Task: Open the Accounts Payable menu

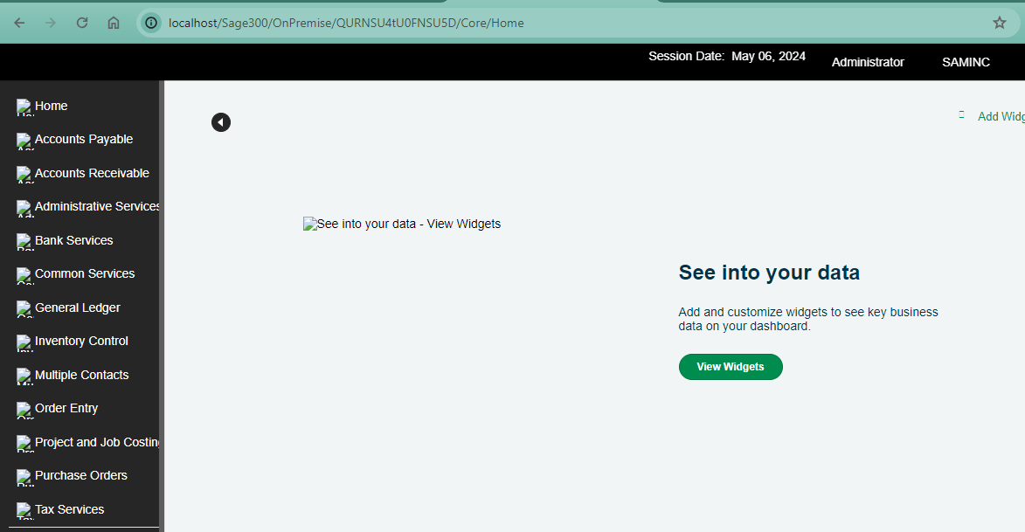Action: (x=84, y=139)
